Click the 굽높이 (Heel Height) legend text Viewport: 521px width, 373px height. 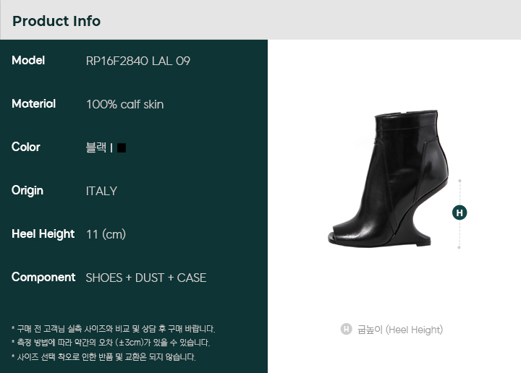click(x=400, y=330)
